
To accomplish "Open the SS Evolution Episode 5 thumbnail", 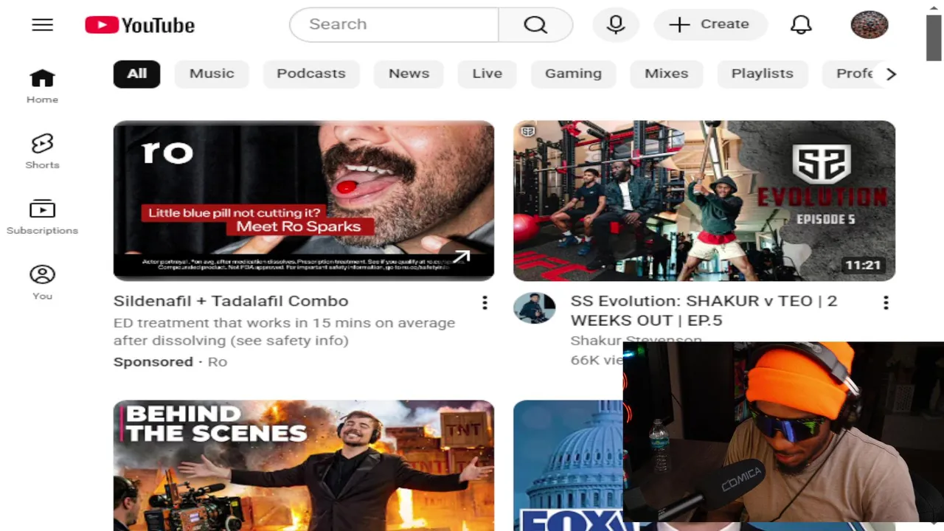I will click(x=704, y=201).
